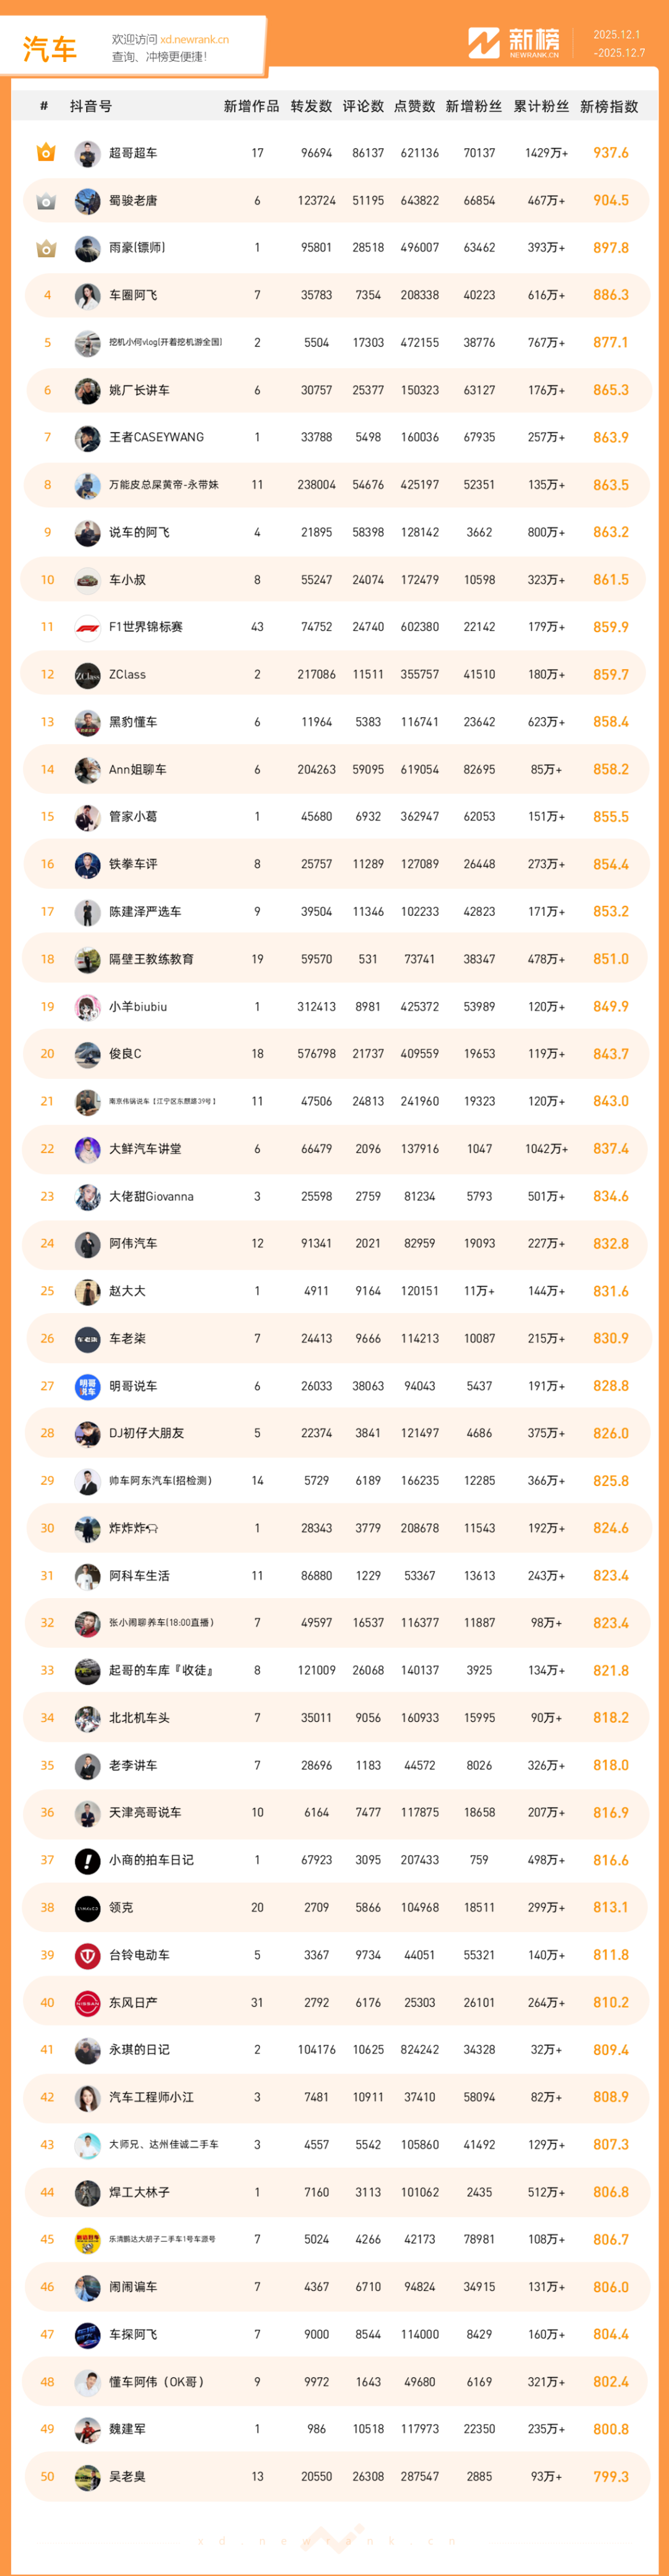Screen dimensions: 669x2576
Task: Click the 小商的拍车日记 exclamation mark avatar
Action: tap(87, 1860)
